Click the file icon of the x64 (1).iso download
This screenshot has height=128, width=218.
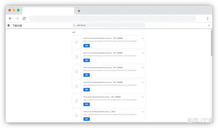coord(76,86)
